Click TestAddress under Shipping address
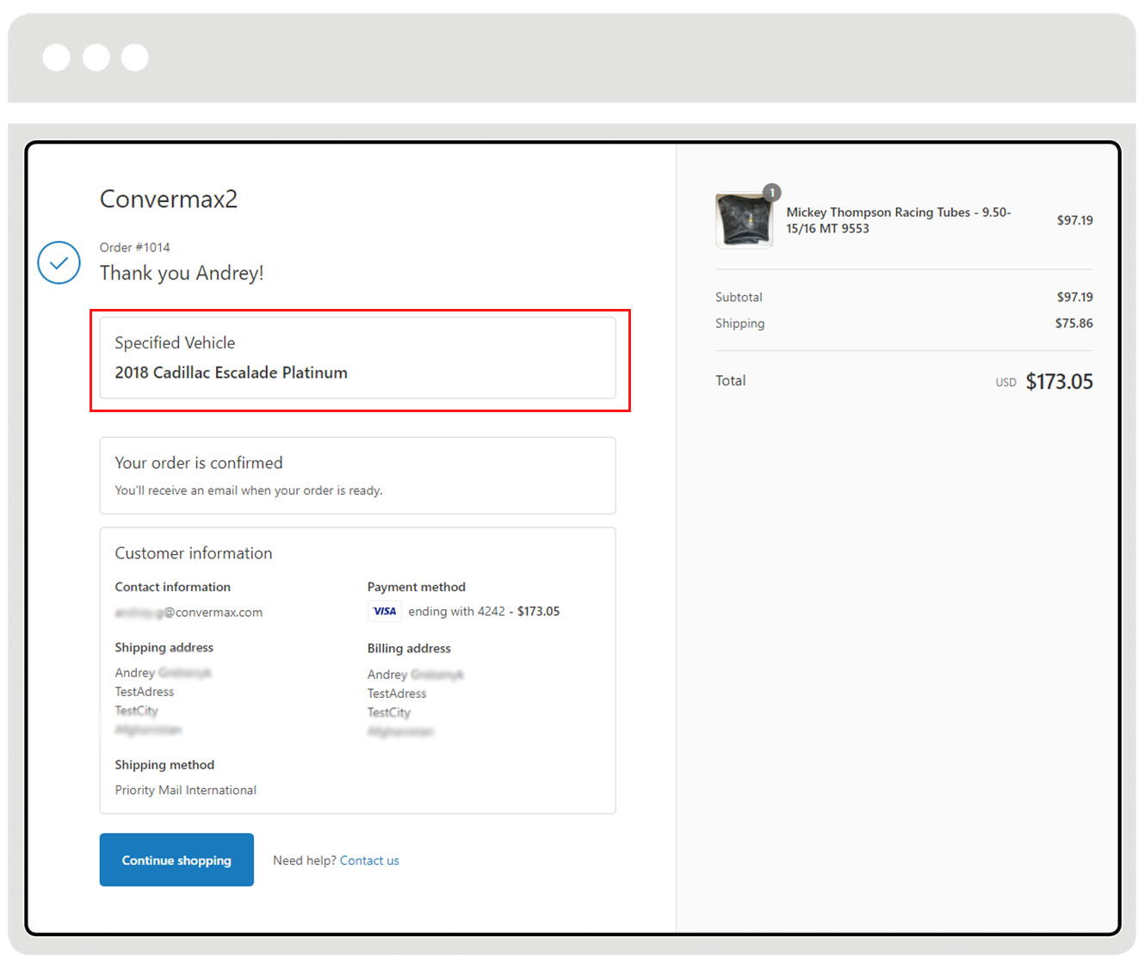 [x=145, y=692]
